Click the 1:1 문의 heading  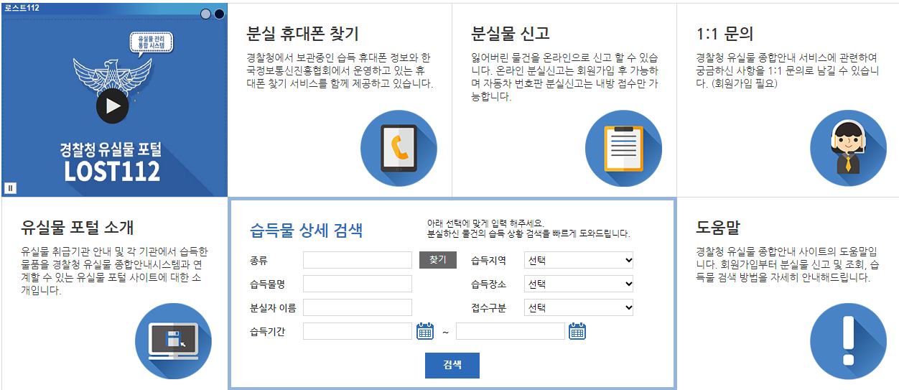[725, 34]
